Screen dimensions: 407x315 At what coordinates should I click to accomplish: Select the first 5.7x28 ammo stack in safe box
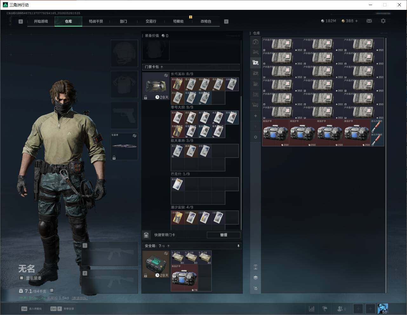(x=178, y=258)
